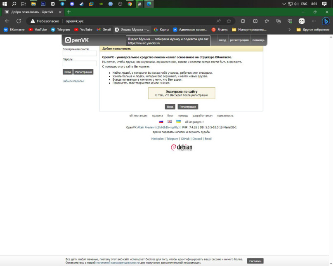The image size is (333, 266).
Task: Open the об инстанции footer link
Action: click(x=138, y=116)
